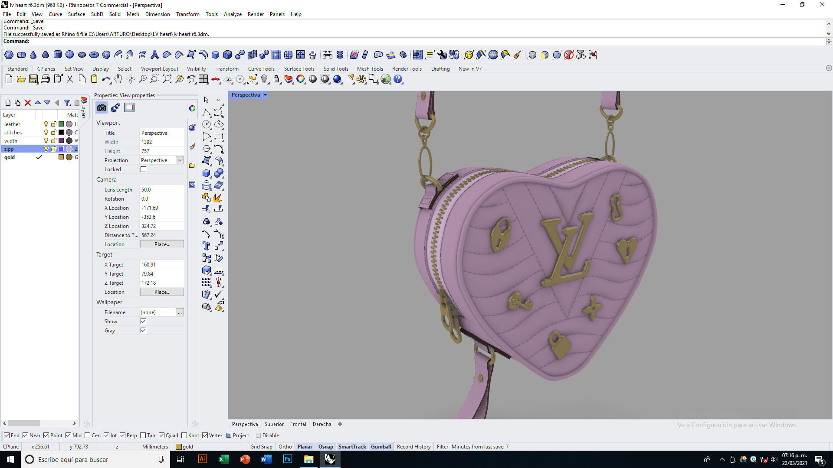This screenshot has width=833, height=468.
Task: Enable the Cen osnap checkbox
Action: (x=88, y=435)
